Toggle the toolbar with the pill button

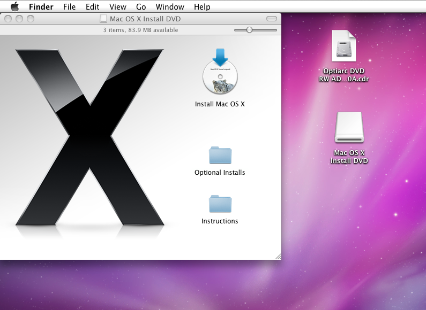pyautogui.click(x=272, y=19)
